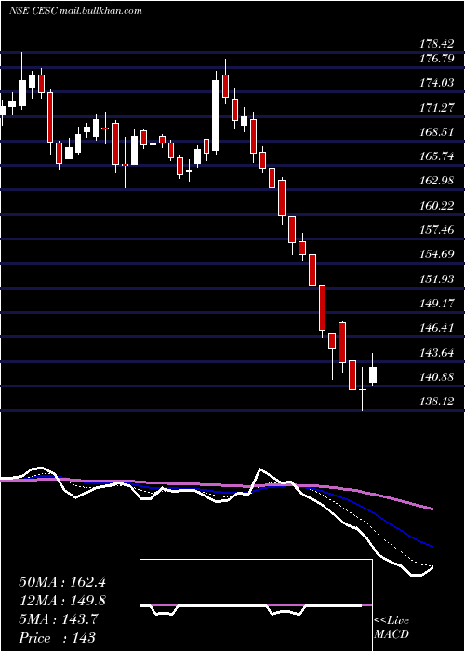The width and height of the screenshot is (465, 652).
Task: Click the 12MA : 149.8 value
Action: click(62, 601)
